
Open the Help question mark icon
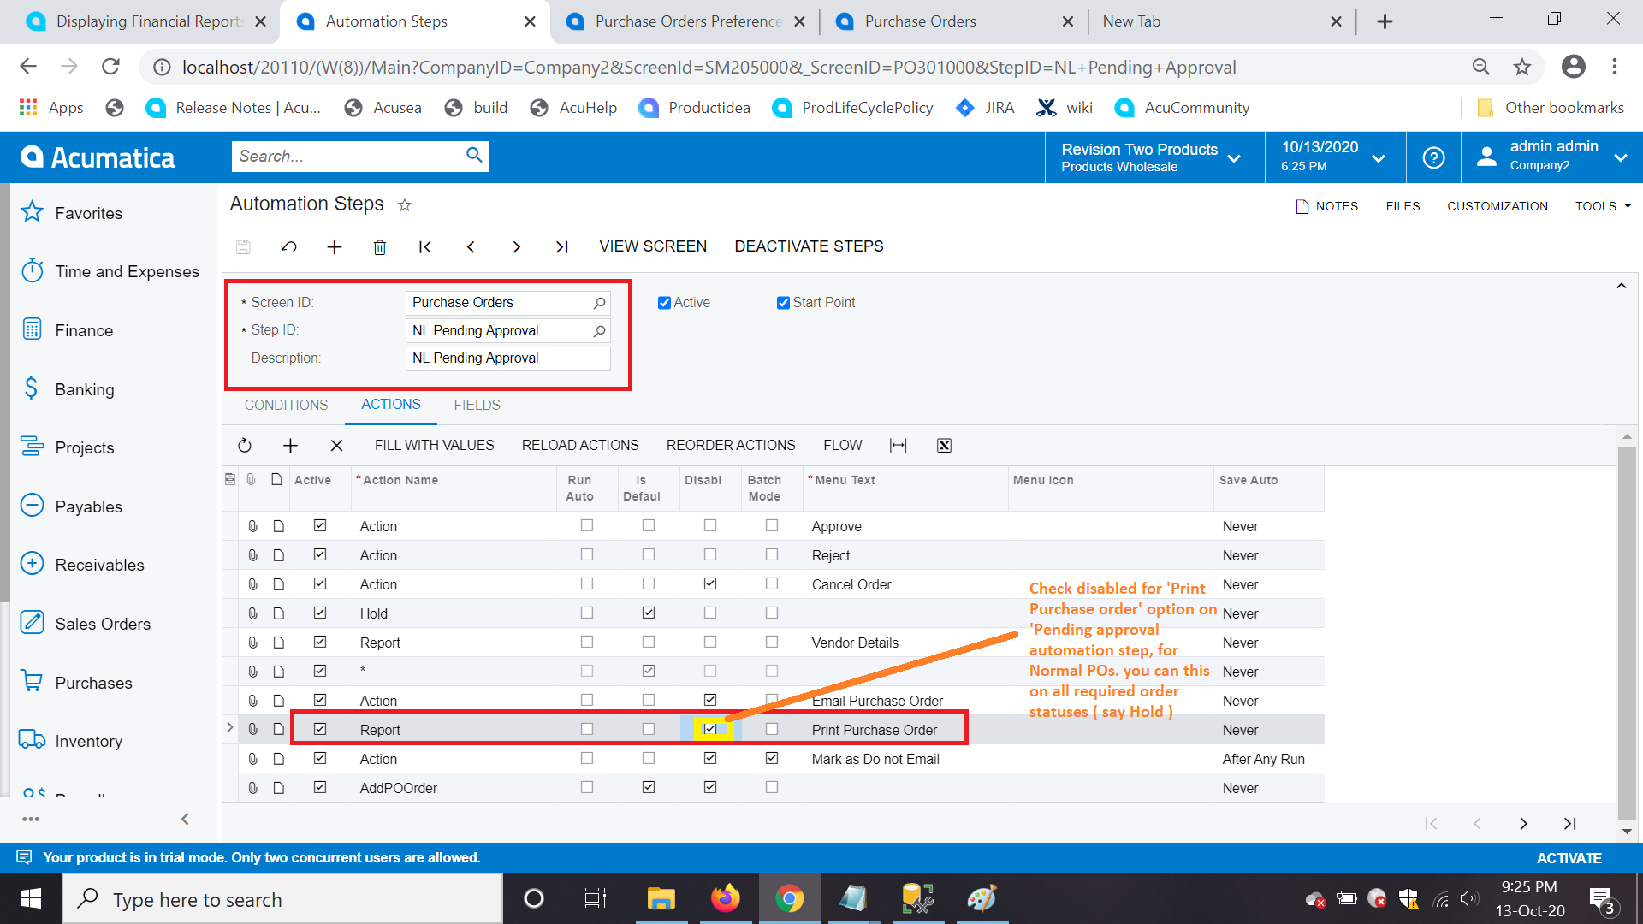(1433, 157)
